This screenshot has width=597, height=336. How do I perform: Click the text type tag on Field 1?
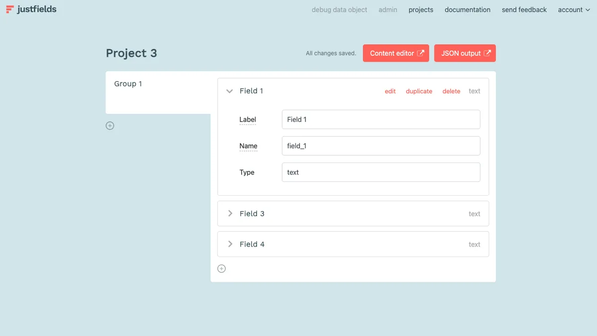click(474, 91)
